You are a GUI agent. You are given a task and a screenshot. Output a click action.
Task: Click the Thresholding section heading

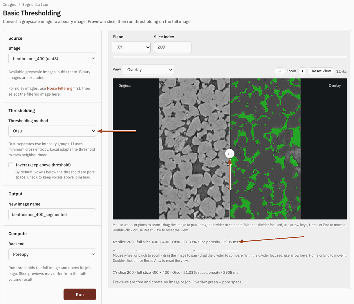click(x=21, y=110)
